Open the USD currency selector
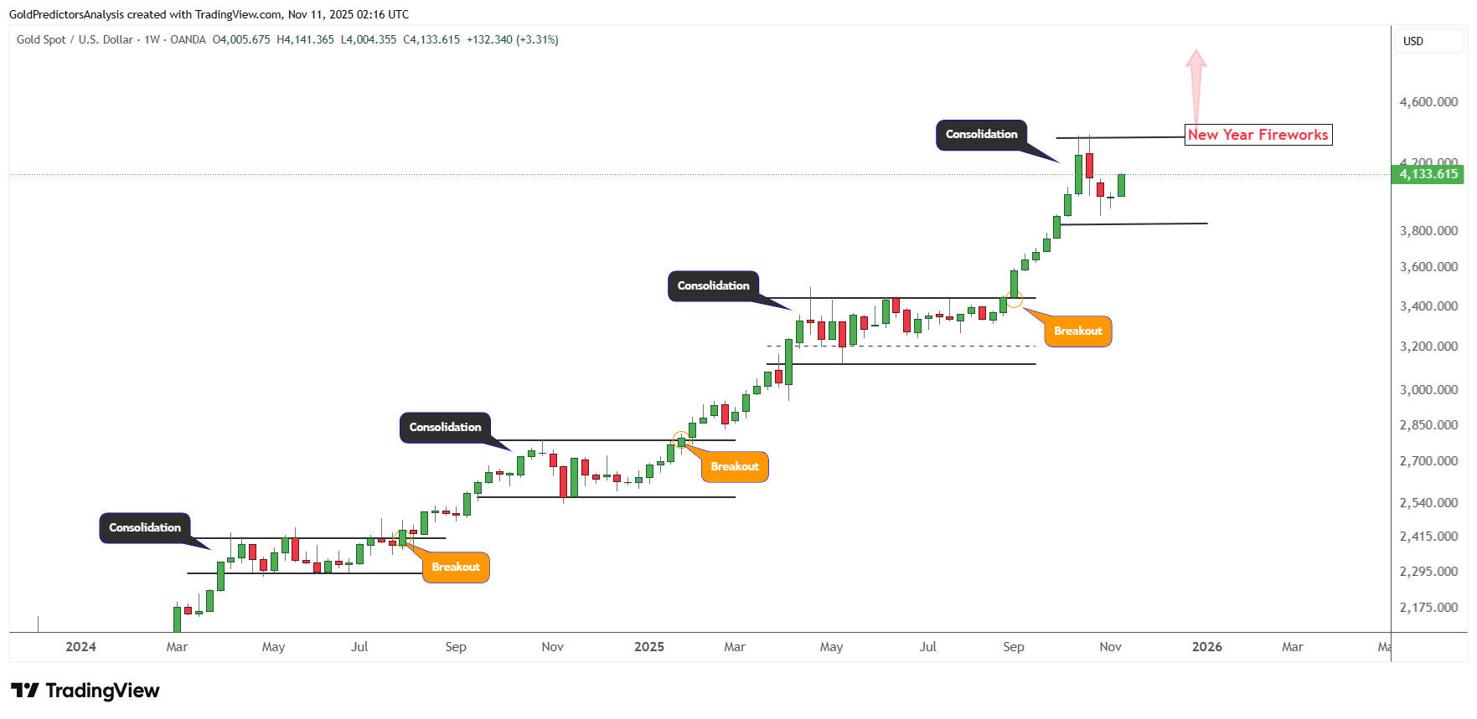 [1413, 41]
